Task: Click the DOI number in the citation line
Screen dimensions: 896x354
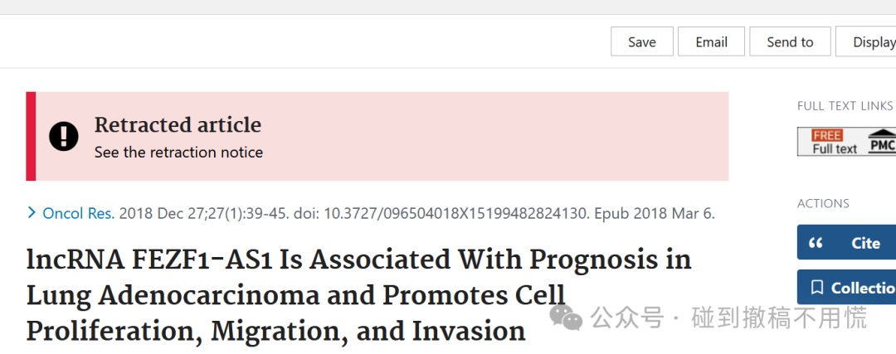Action: [456, 214]
